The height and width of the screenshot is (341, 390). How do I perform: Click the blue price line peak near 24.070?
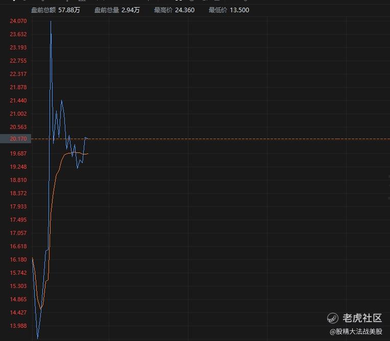51,21
